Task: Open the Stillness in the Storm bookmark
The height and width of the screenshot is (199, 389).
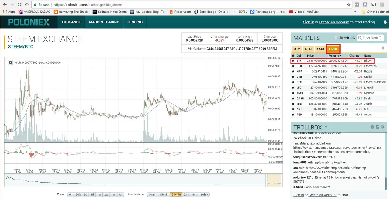Action: tap(110, 12)
